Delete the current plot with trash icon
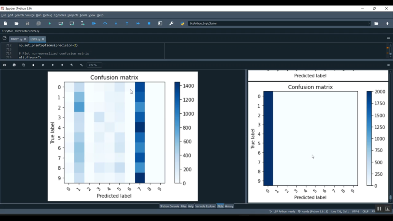393x221 pixels. [x=33, y=65]
